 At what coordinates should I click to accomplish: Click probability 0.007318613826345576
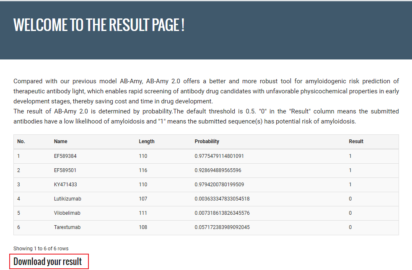pos(222,213)
